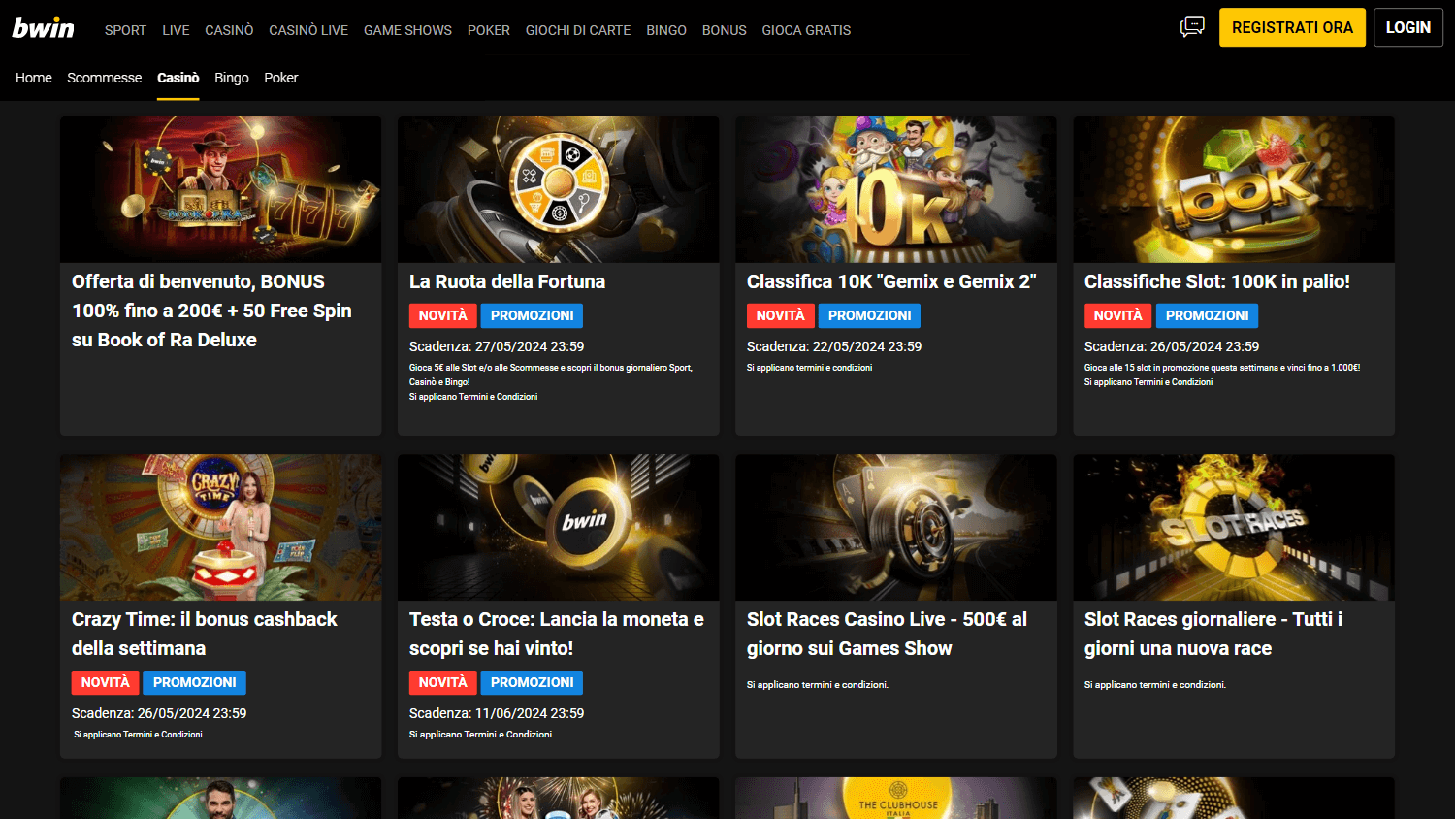Switch to the Casinò tab
Viewport: 1455px width, 819px height.
coord(178,78)
